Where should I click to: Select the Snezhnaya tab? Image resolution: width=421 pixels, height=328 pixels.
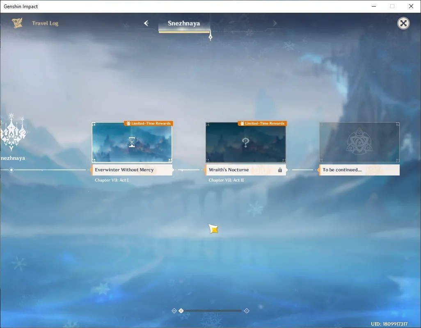184,24
